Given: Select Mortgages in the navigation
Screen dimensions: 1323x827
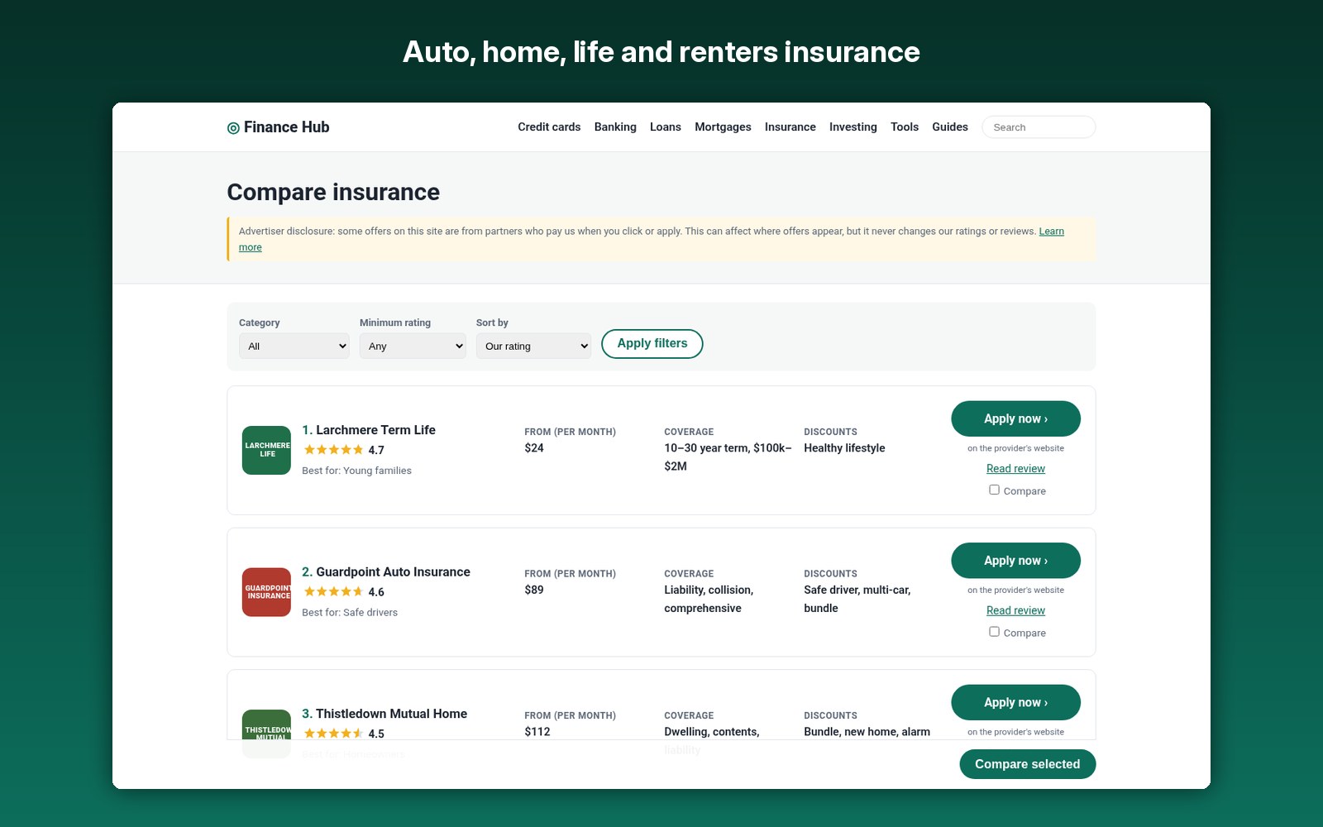Looking at the screenshot, I should (x=723, y=127).
